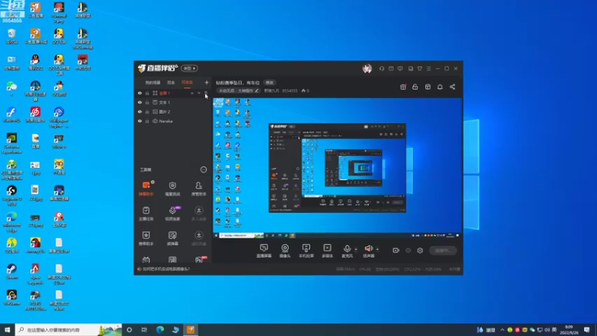
Task: Move Fullscreen 1 source up
Action: [x=192, y=93]
